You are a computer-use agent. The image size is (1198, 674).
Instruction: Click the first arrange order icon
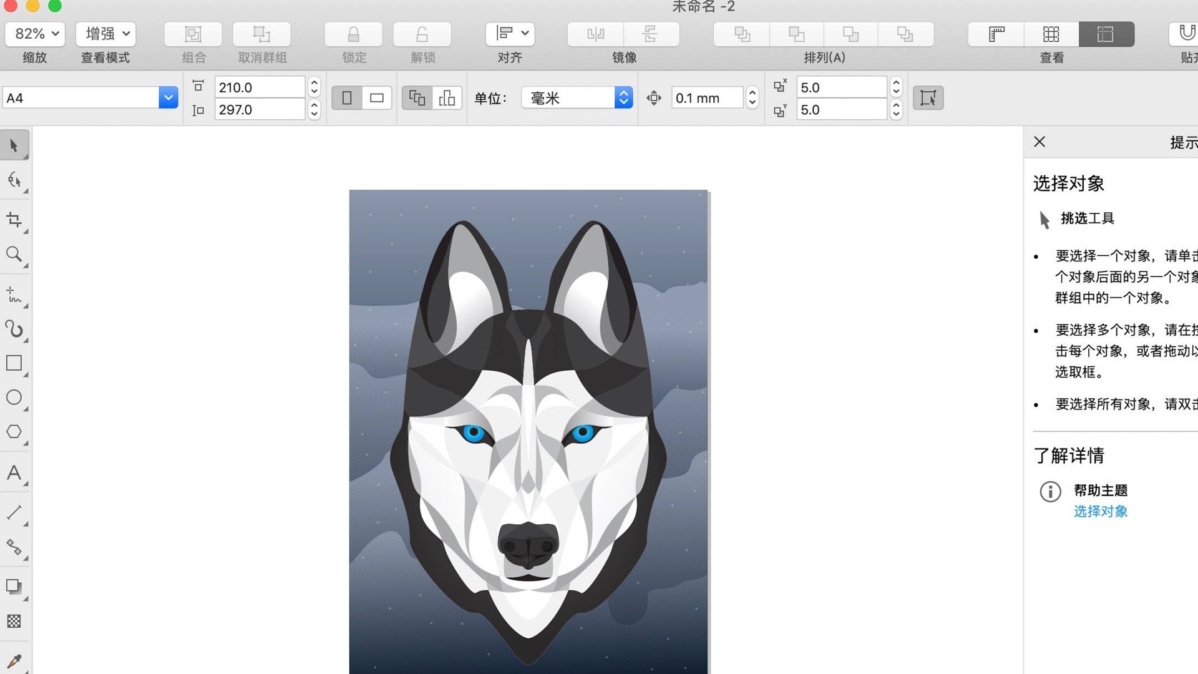(742, 34)
